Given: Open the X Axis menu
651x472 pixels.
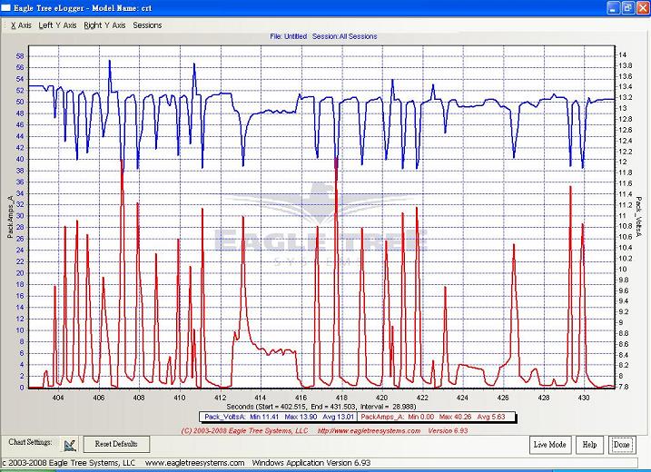Looking at the screenshot, I should pos(20,25).
